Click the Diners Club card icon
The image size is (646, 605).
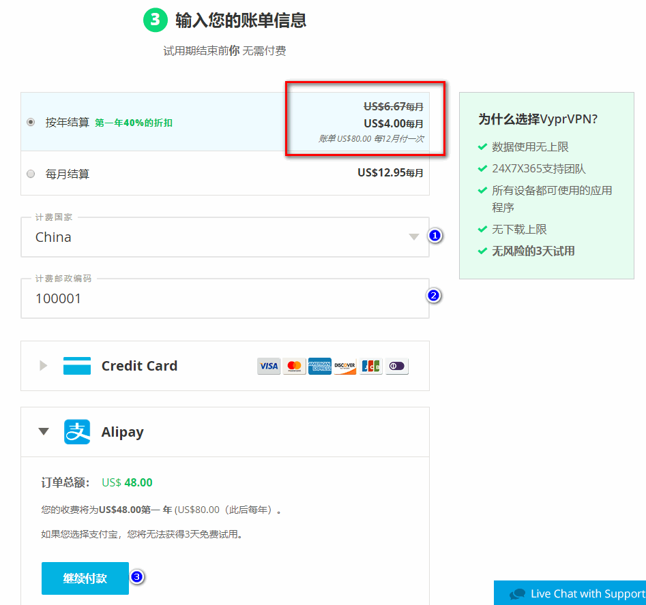(x=397, y=366)
